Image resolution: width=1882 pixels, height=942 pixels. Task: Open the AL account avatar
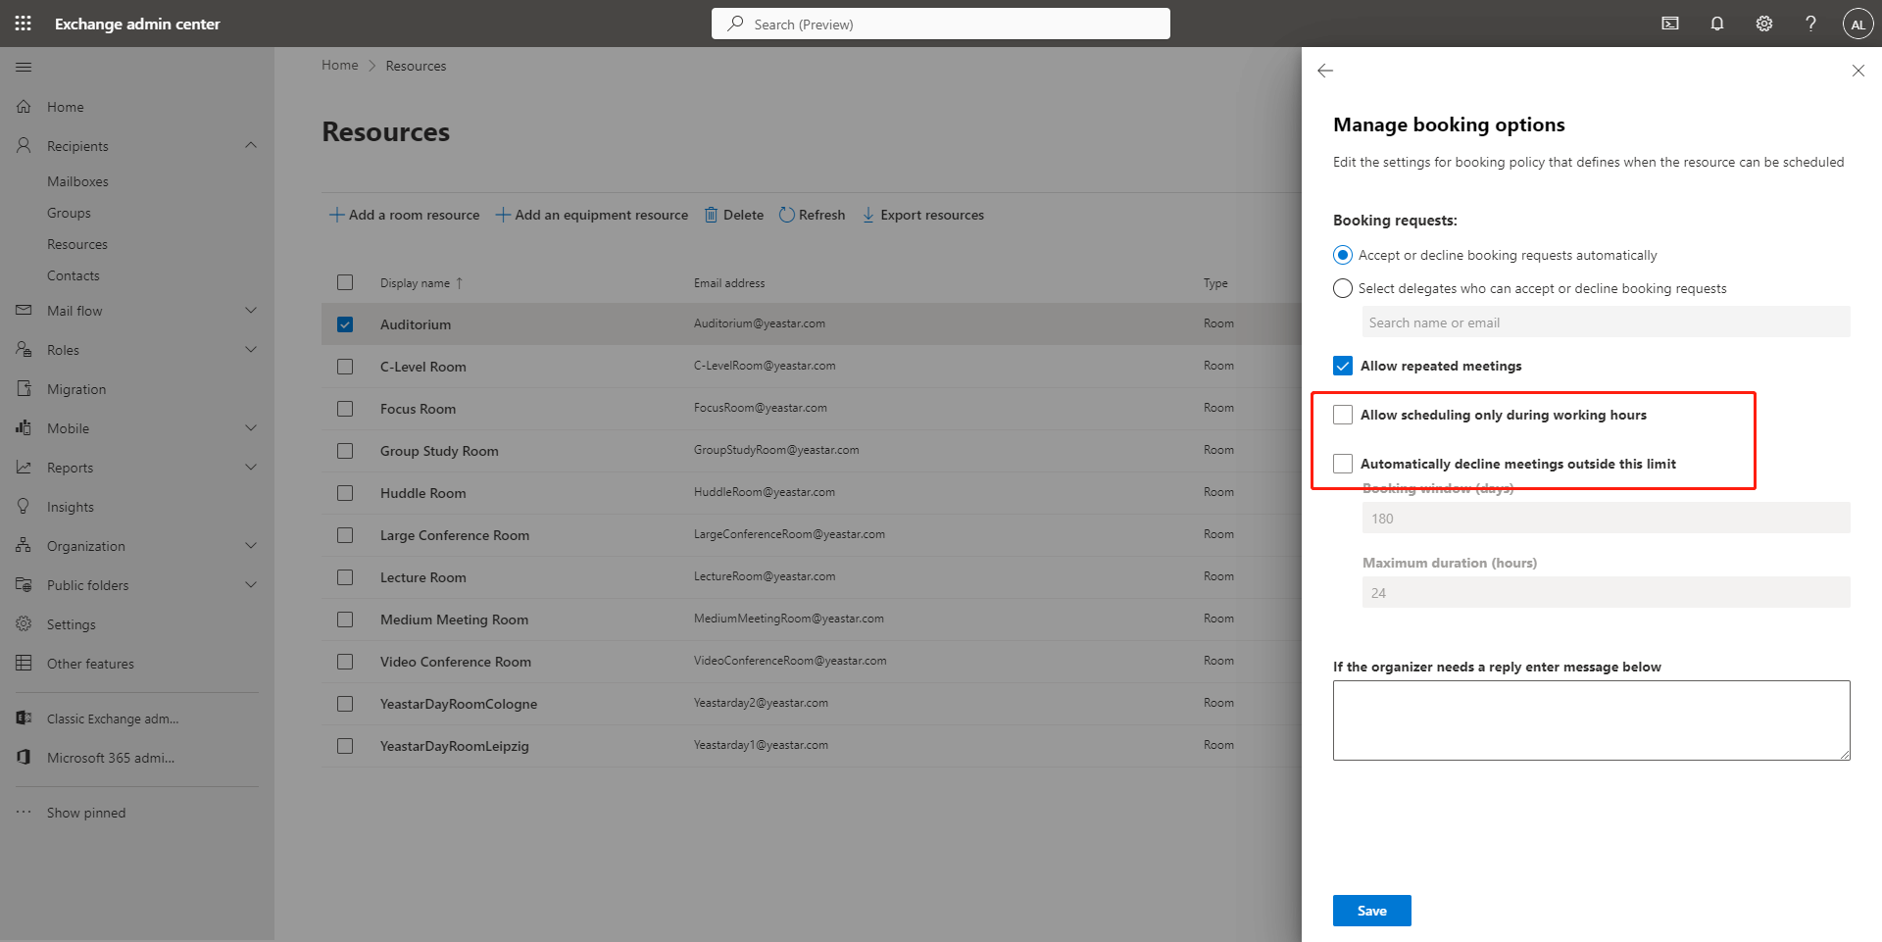pyautogui.click(x=1858, y=25)
